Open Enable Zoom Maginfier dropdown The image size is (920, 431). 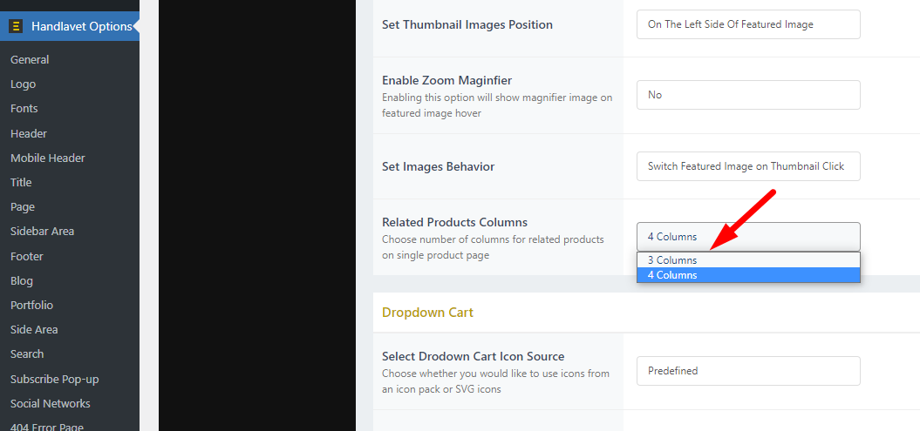(x=748, y=95)
